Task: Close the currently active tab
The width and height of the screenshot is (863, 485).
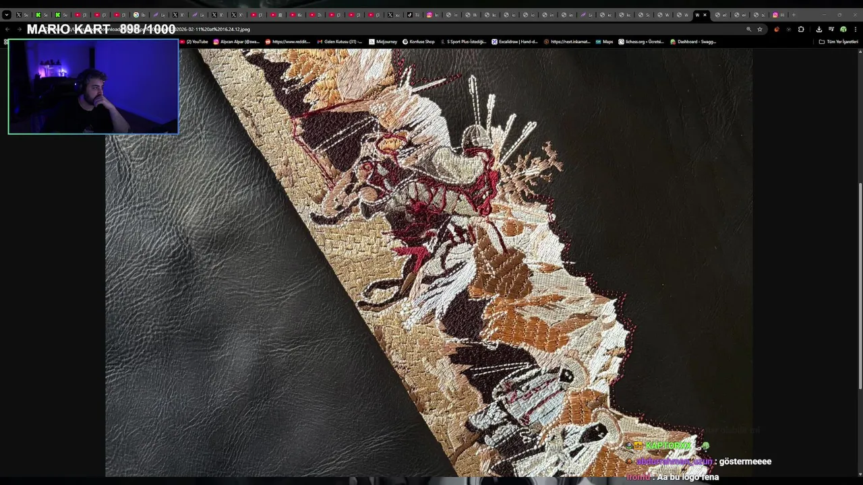Action: [x=705, y=15]
